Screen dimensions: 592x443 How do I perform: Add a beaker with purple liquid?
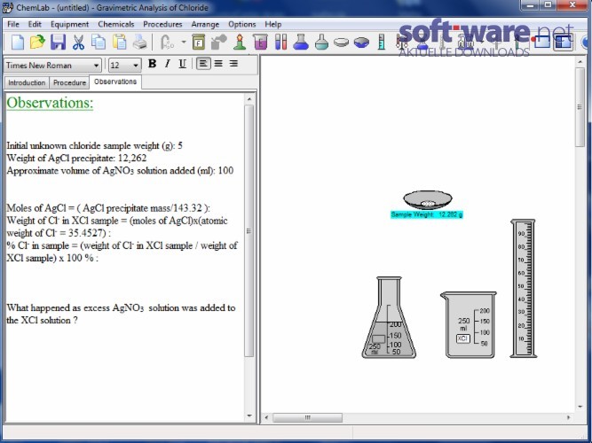pos(260,42)
